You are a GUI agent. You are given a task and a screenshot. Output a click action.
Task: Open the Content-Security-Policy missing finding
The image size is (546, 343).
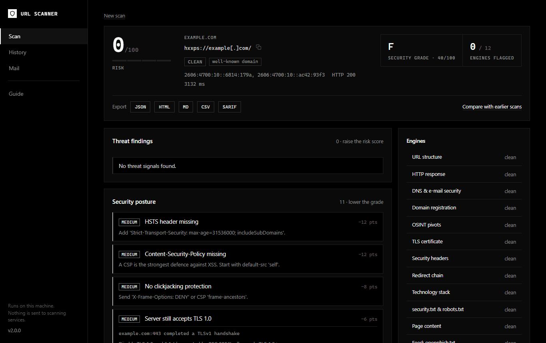(x=248, y=259)
